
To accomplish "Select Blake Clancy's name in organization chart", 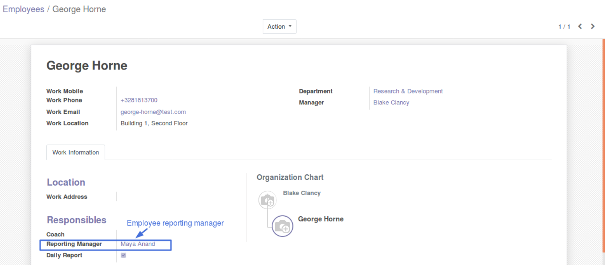I will [x=301, y=193].
